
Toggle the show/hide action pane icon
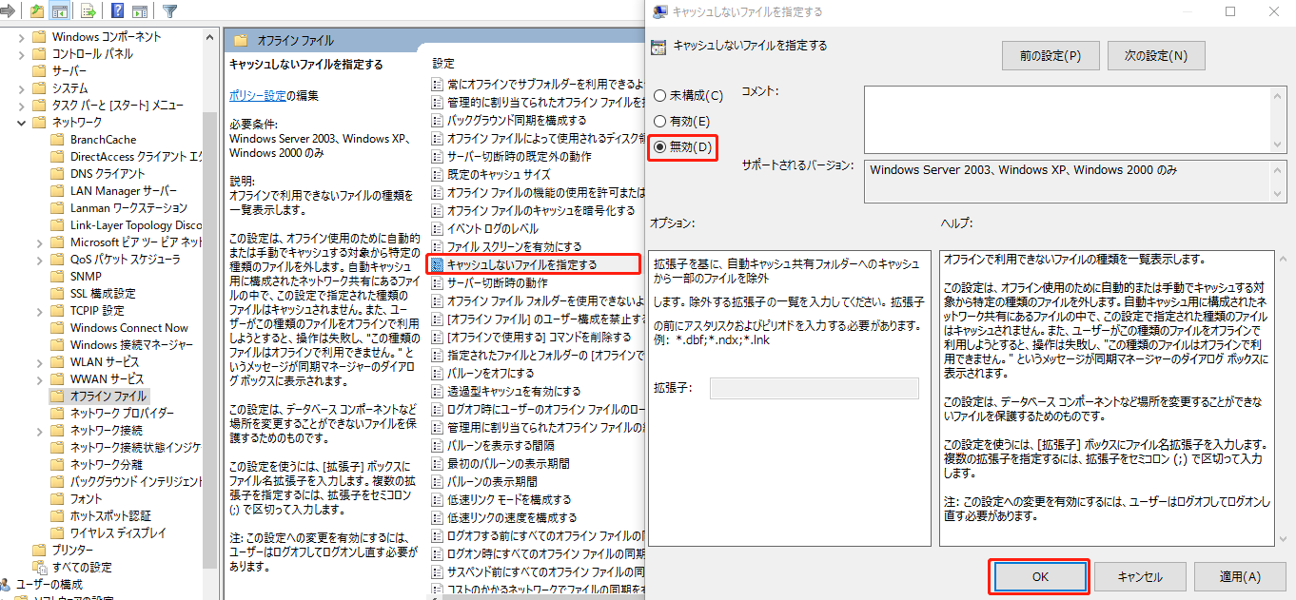[x=138, y=11]
